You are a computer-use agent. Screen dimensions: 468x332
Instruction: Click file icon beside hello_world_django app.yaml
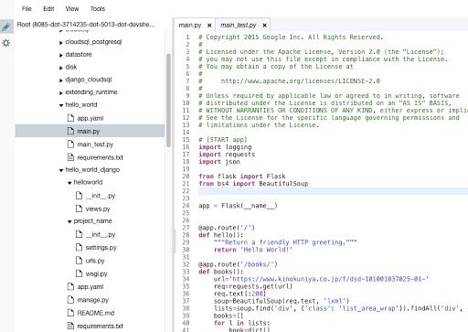pyautogui.click(x=70, y=286)
